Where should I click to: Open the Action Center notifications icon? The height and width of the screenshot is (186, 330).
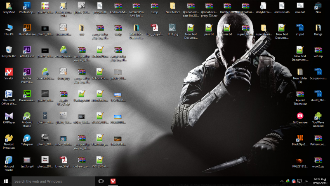[x=299, y=181]
